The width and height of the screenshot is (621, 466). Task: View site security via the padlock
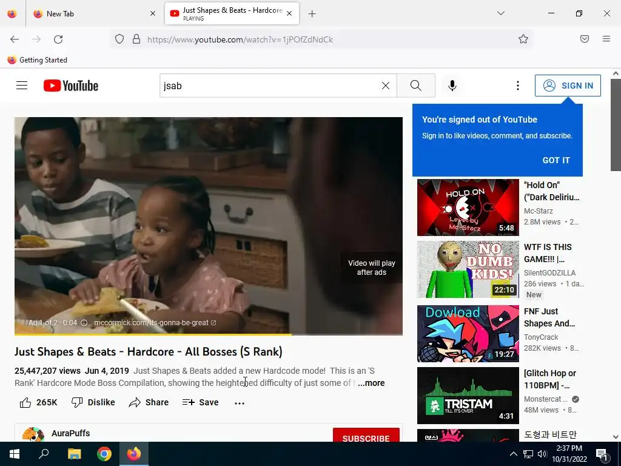[x=136, y=39]
